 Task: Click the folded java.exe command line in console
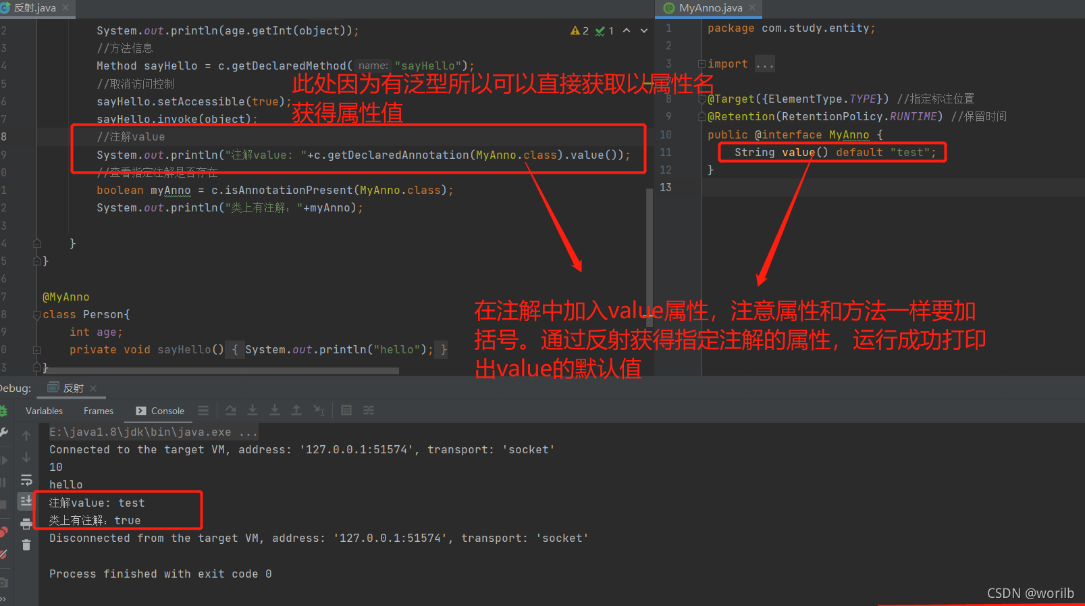pos(153,432)
